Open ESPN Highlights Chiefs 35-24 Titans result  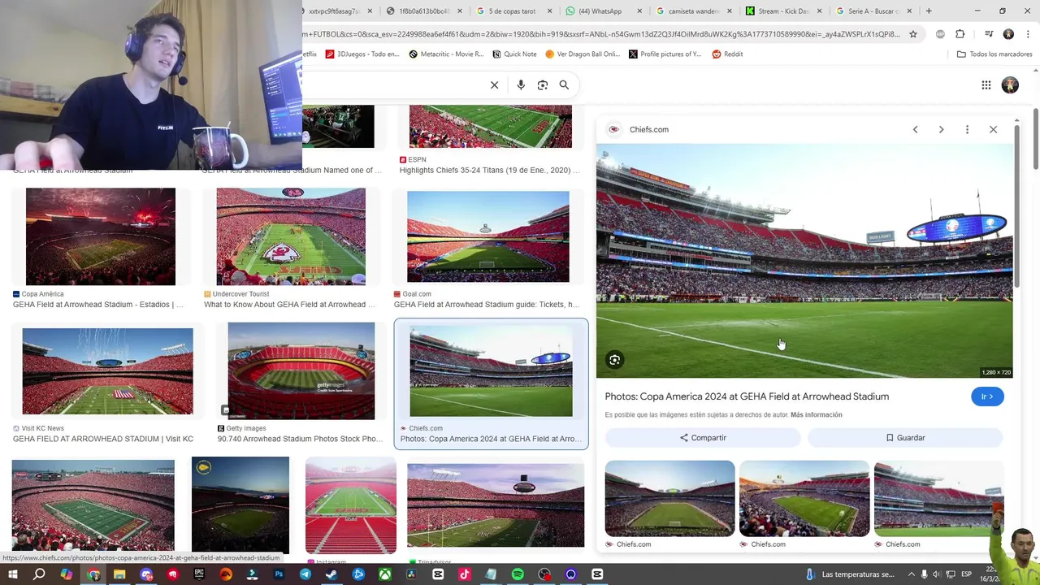[x=490, y=171]
